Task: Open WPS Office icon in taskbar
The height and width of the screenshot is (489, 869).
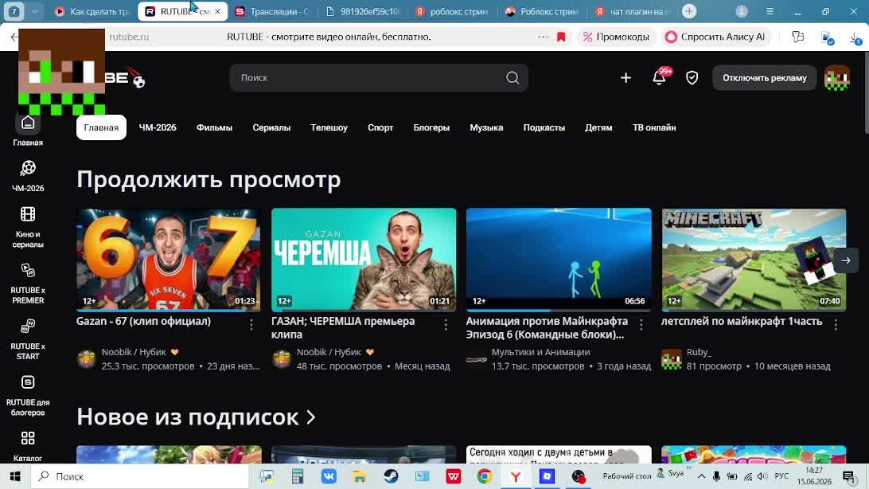Action: point(454,476)
